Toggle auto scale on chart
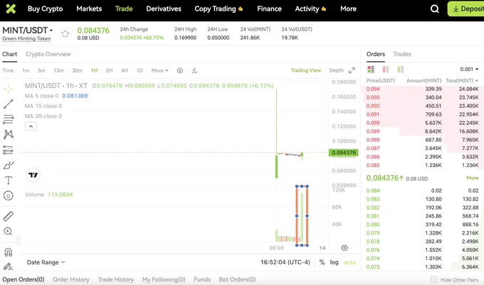 click(349, 262)
